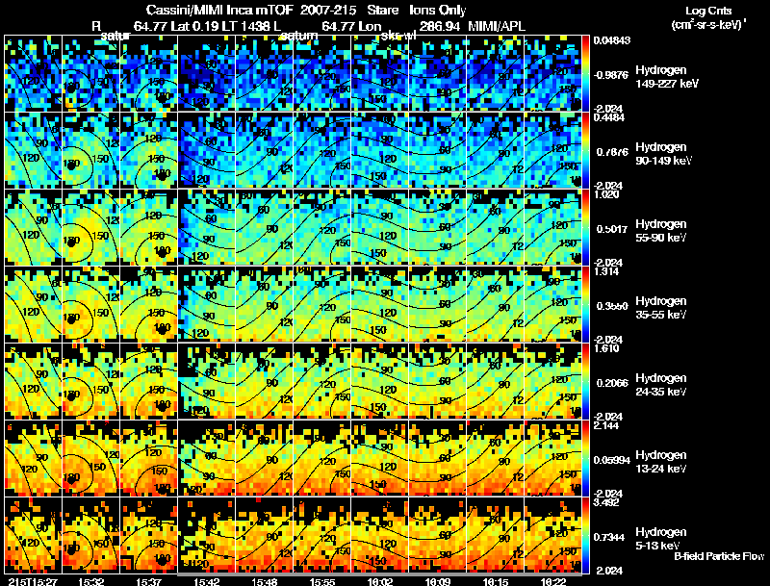This screenshot has width=770, height=586.
Task: Click the 5-13 keV image panel at 15:32
Action: pyautogui.click(x=90, y=535)
